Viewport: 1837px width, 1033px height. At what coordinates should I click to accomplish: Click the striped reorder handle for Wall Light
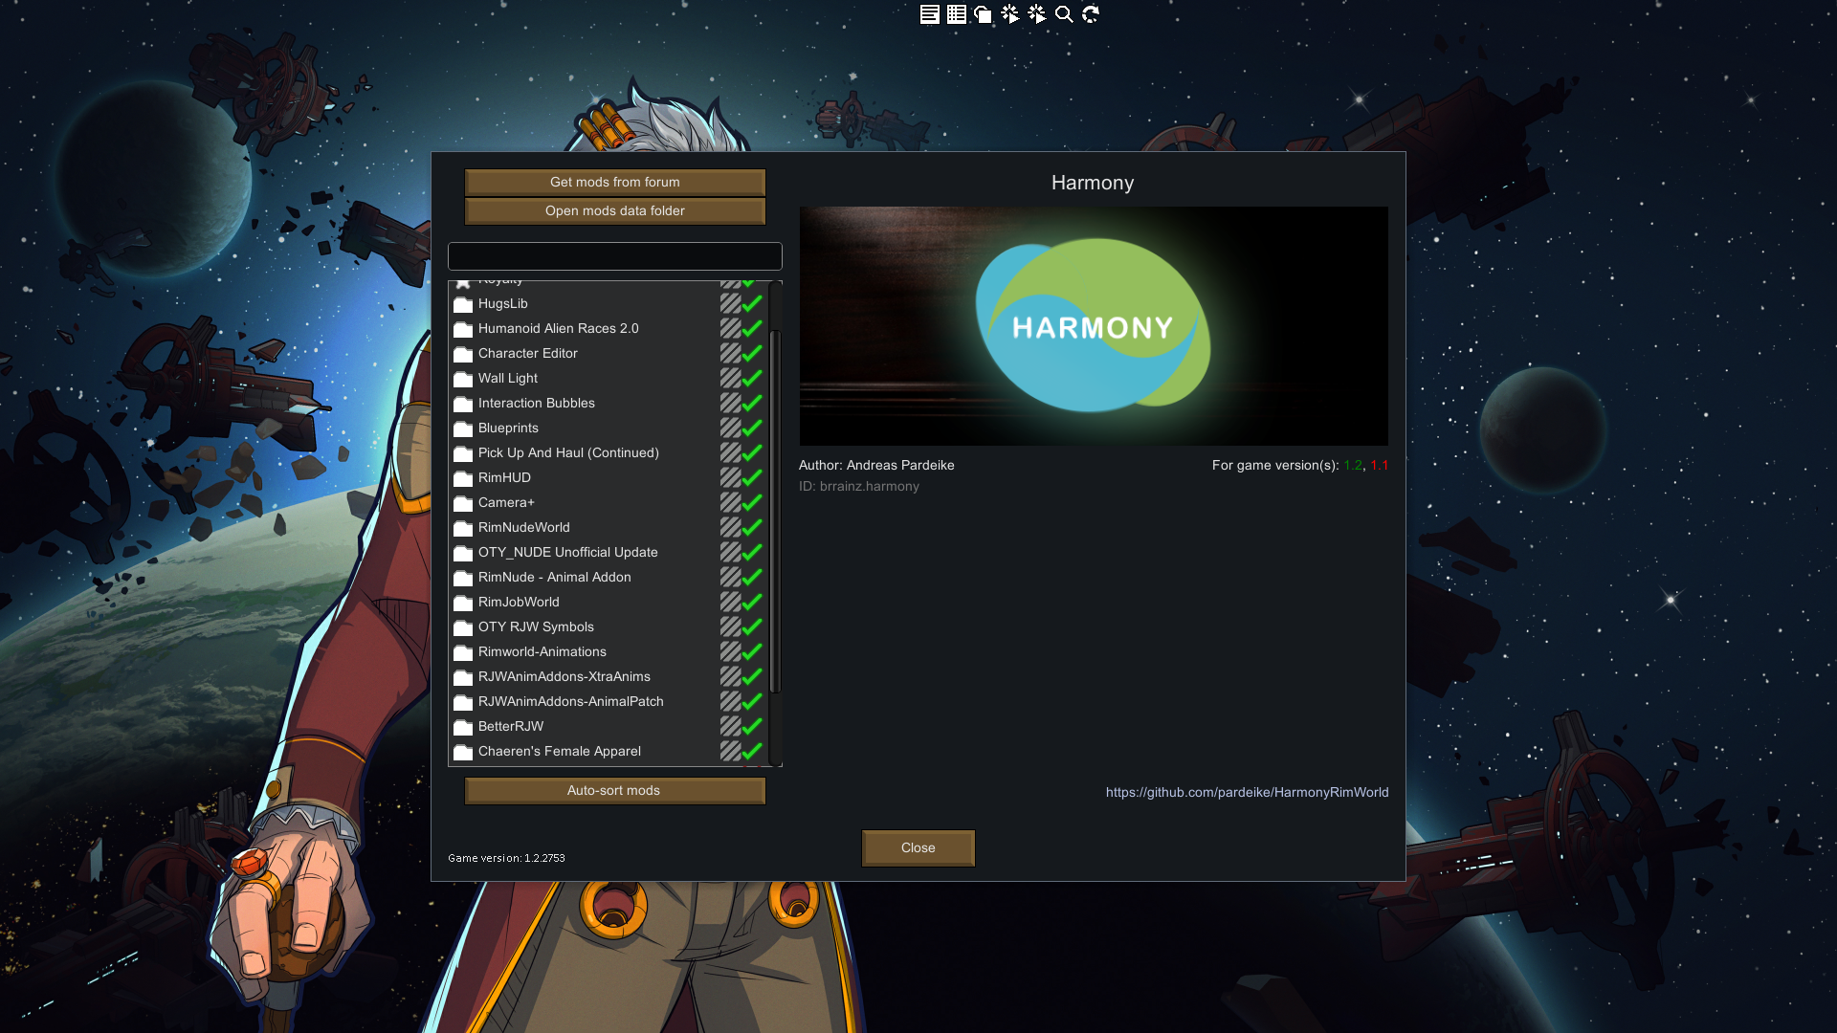tap(730, 378)
